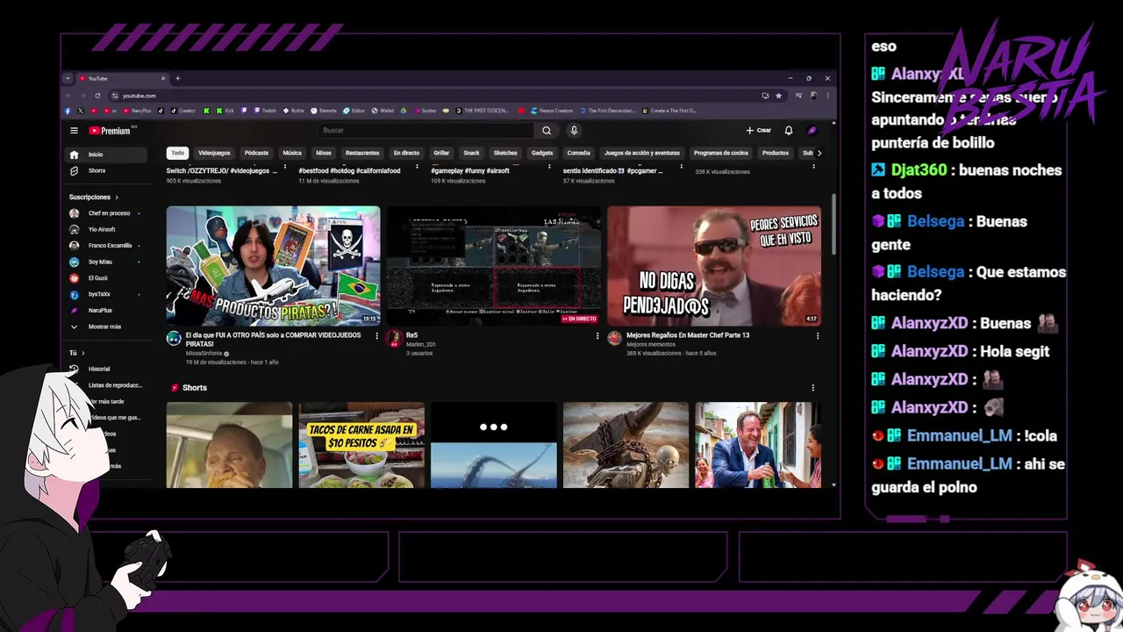The image size is (1123, 632).
Task: Open the Re5 live stream thumbnail
Action: tap(494, 266)
